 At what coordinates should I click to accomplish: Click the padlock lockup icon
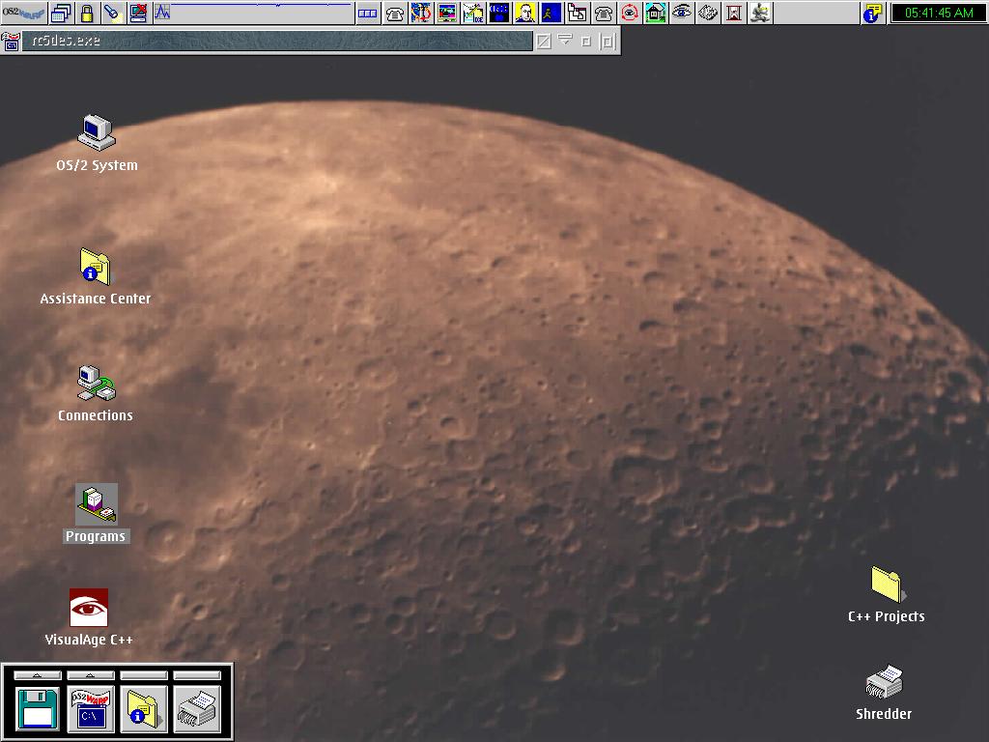(87, 13)
